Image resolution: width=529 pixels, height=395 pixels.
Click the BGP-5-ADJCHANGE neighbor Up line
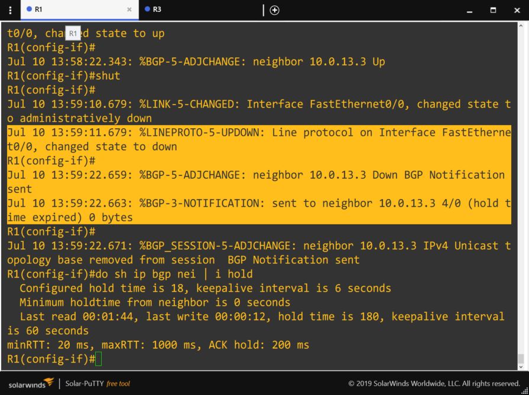[196, 61]
